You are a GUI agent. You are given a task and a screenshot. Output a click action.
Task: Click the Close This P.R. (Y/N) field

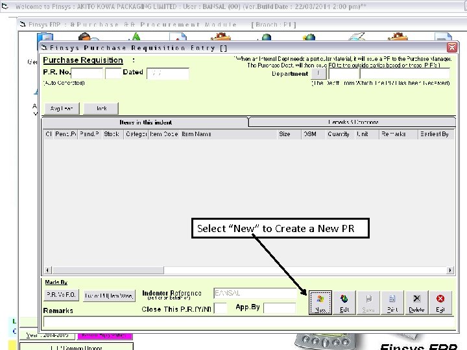coord(221,308)
